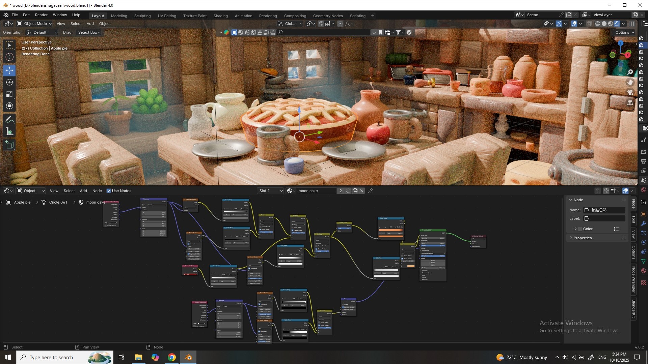Click the Add menu in node editor
This screenshot has width=648, height=364.
[x=83, y=191]
